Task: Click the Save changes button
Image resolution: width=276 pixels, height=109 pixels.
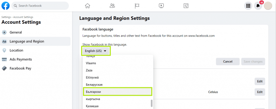Action: click(x=253, y=61)
